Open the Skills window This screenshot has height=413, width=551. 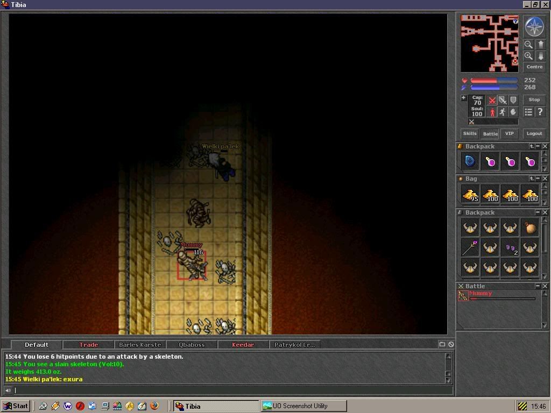[469, 133]
